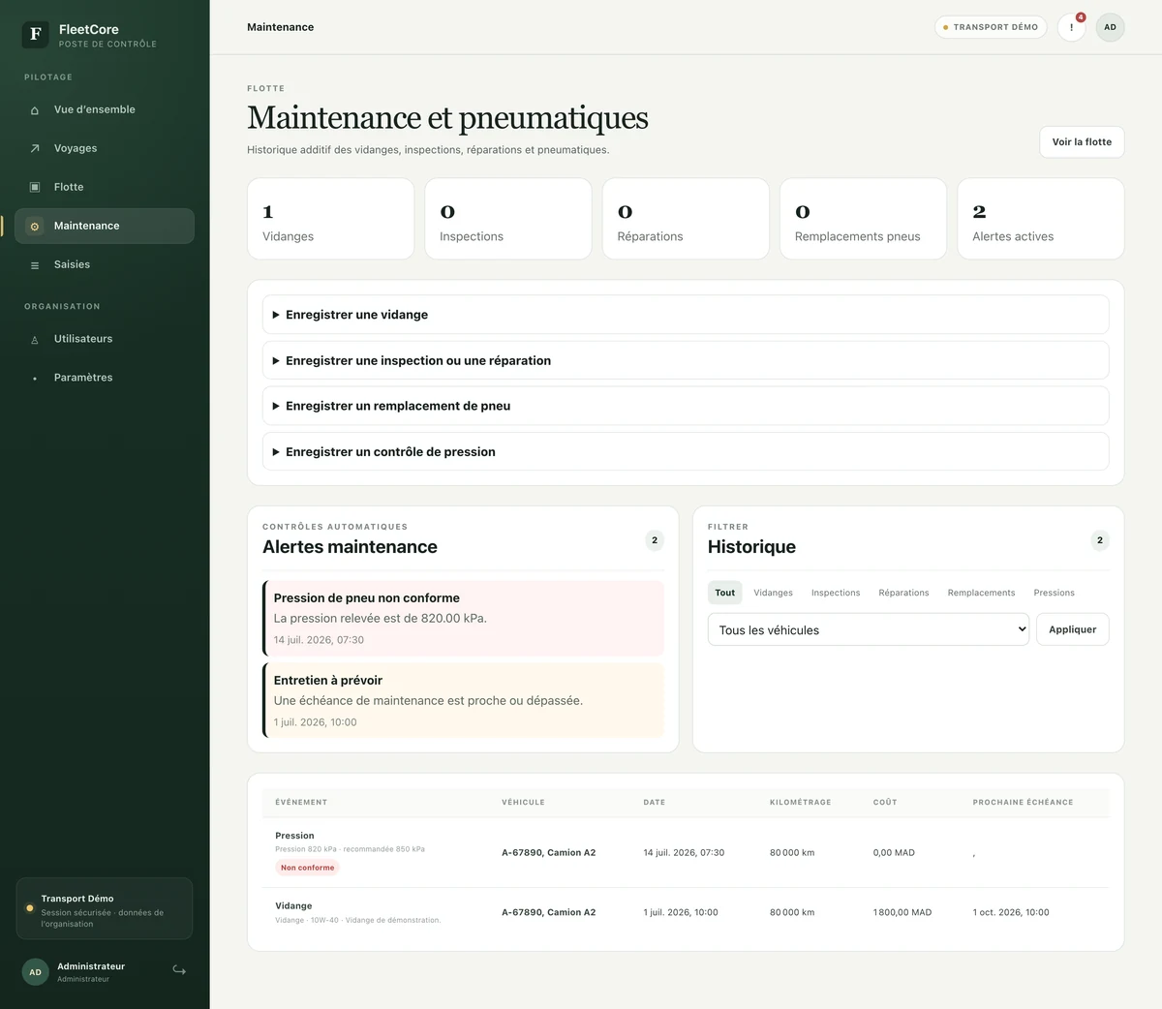Screen dimensions: 1162x1009
Task: Open Utilisateurs under Organisation
Action: [105, 339]
